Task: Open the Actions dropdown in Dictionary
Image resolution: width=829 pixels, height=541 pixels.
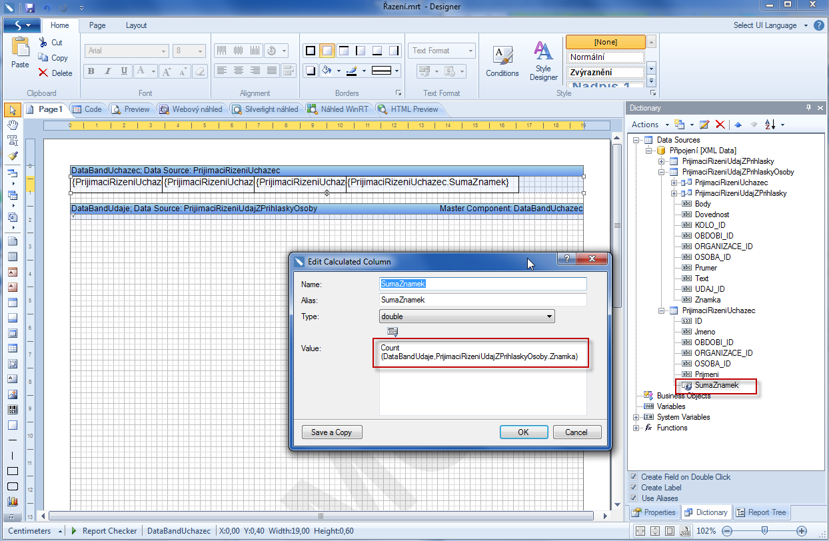Action: click(650, 125)
